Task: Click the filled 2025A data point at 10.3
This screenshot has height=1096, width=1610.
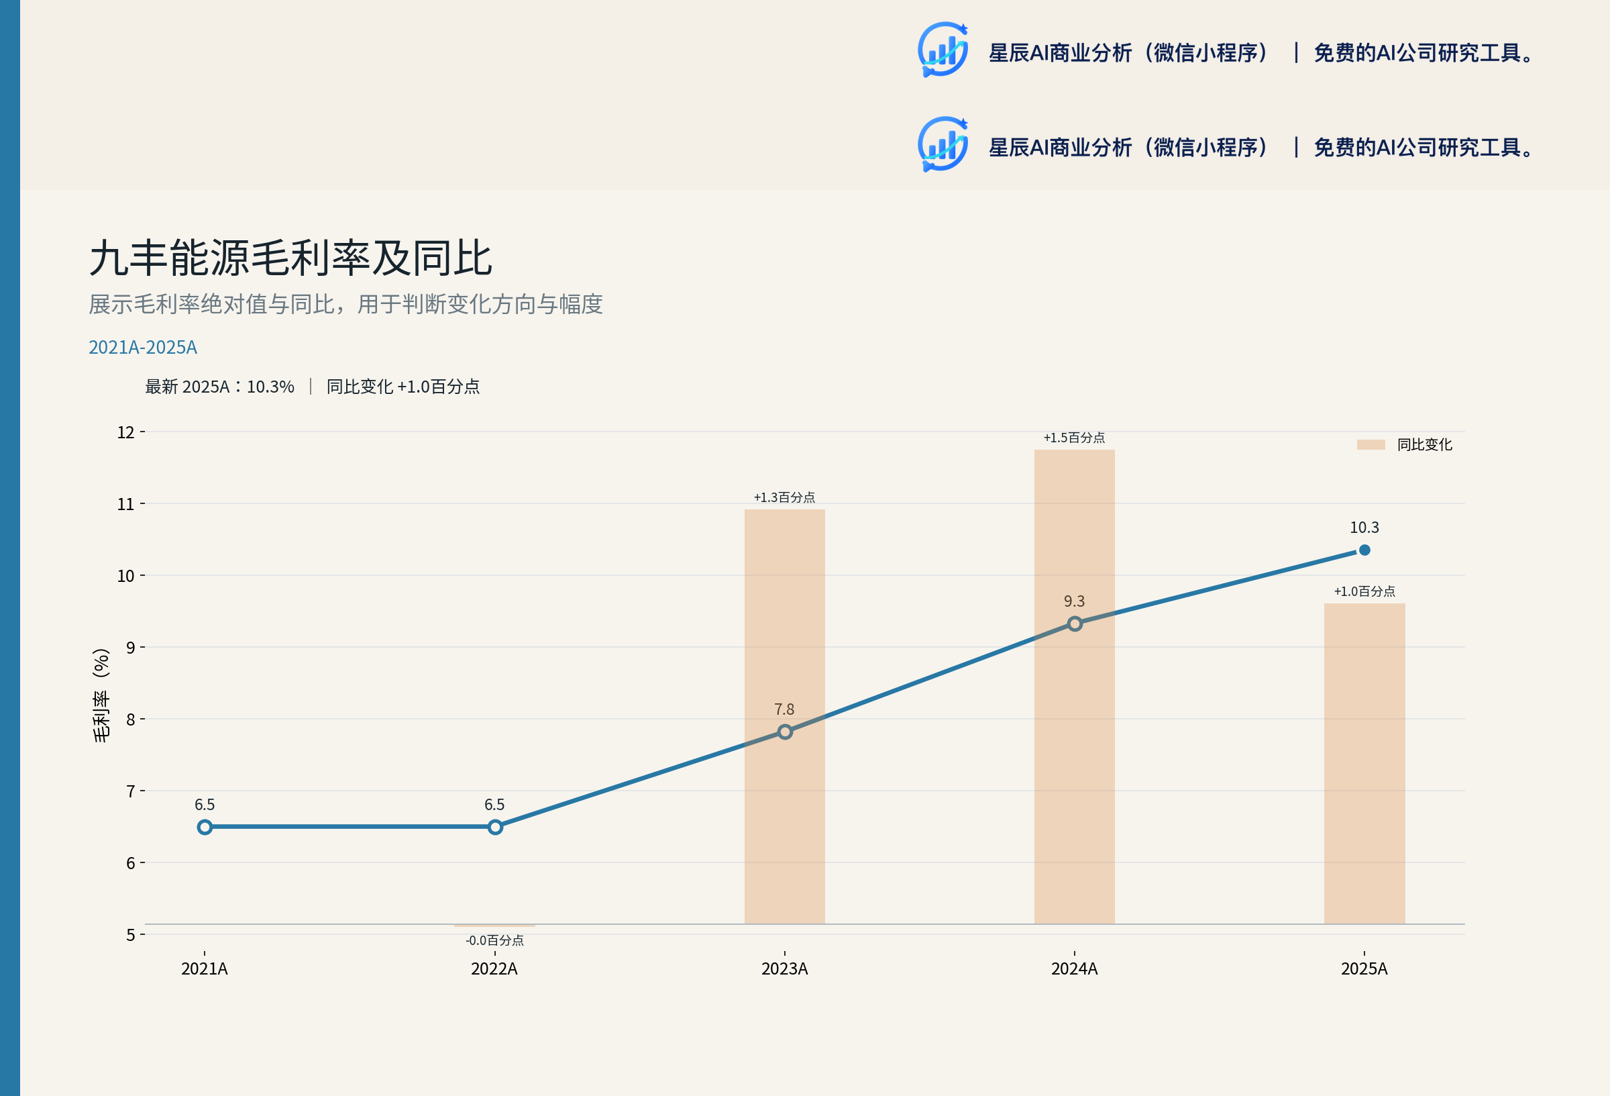Action: tap(1364, 550)
